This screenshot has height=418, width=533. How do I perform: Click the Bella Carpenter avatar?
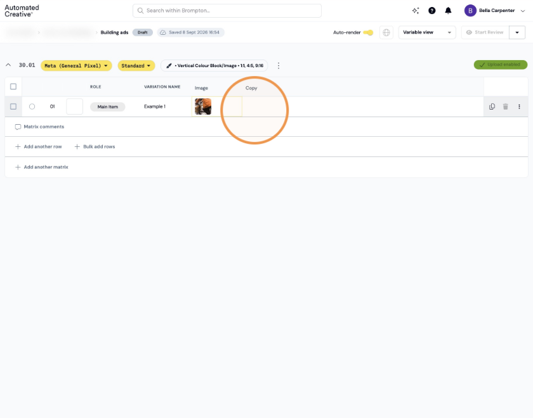(470, 11)
